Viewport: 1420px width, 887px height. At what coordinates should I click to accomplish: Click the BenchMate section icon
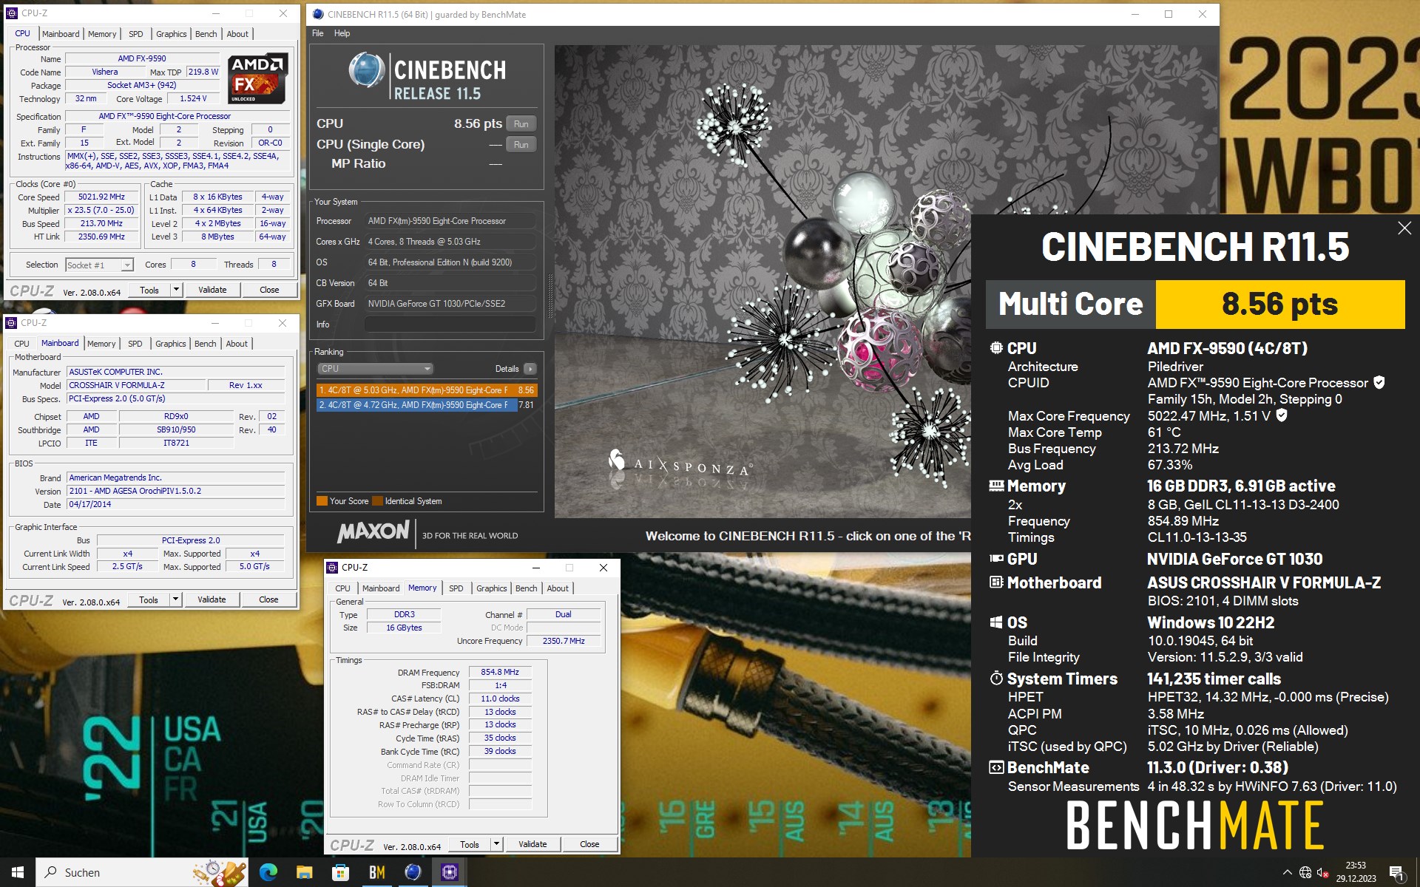(x=996, y=767)
